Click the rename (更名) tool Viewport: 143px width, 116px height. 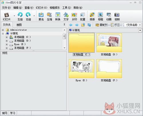[x=41, y=17]
